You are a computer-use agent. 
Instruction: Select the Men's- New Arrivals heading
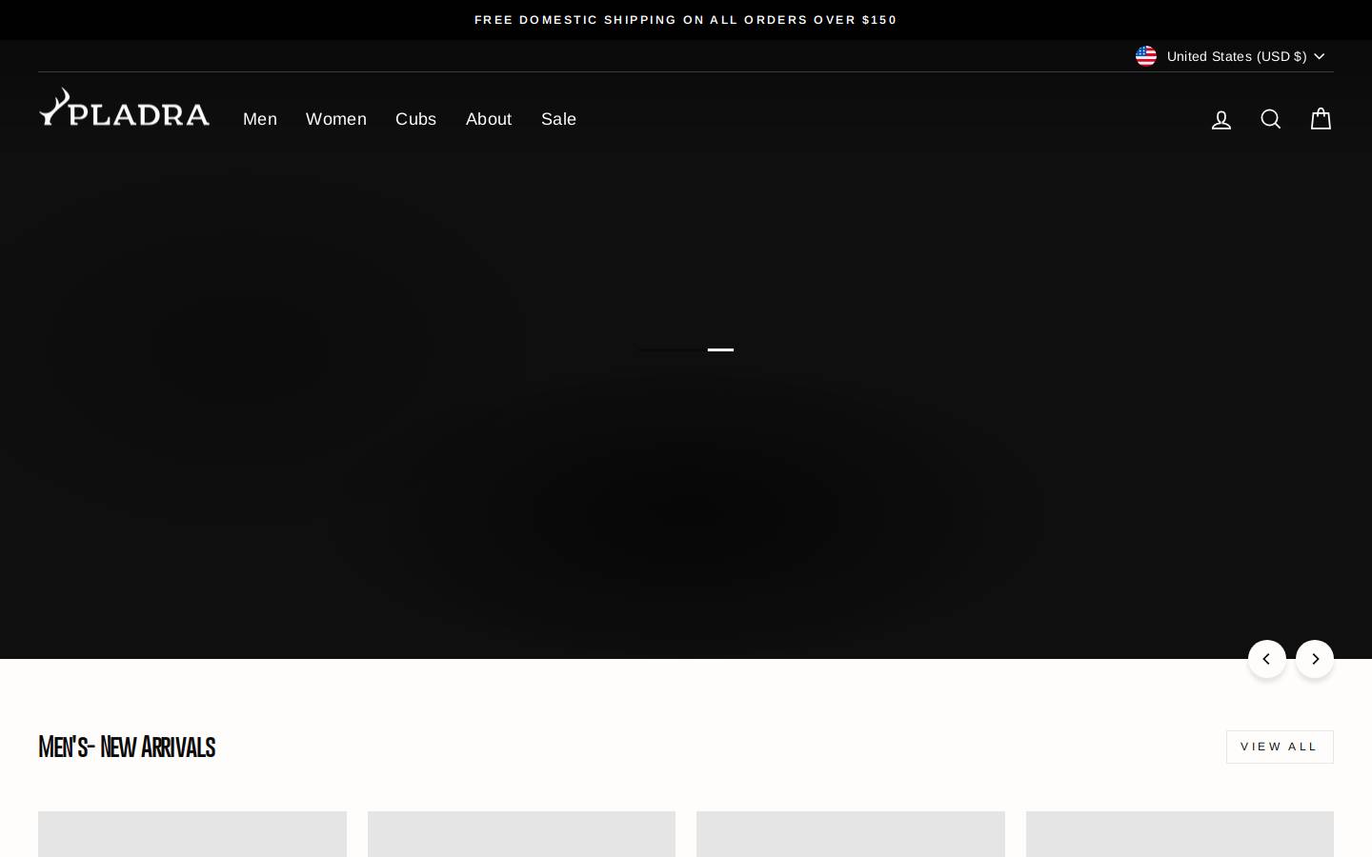[127, 747]
